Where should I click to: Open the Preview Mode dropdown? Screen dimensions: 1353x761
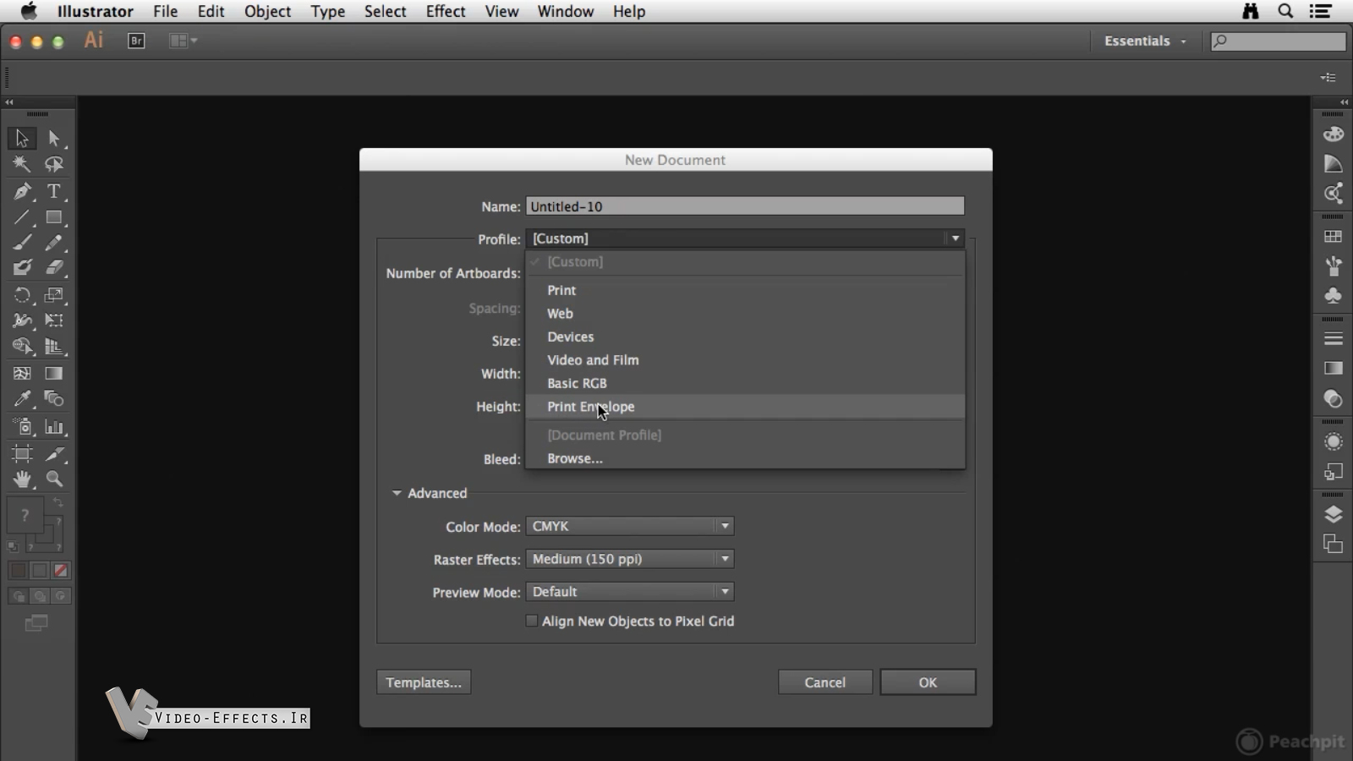click(630, 592)
